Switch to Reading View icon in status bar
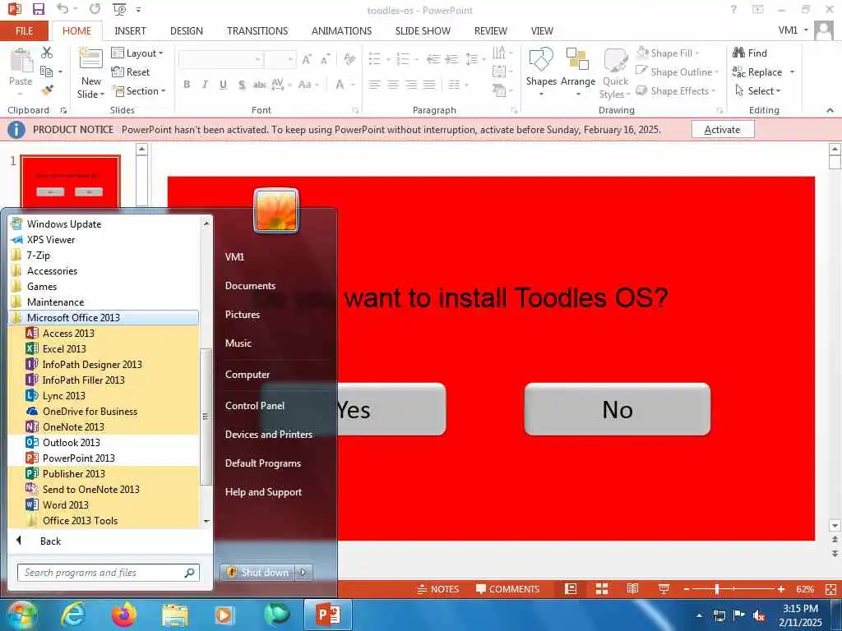Screen dimensions: 842x631 pos(632,589)
